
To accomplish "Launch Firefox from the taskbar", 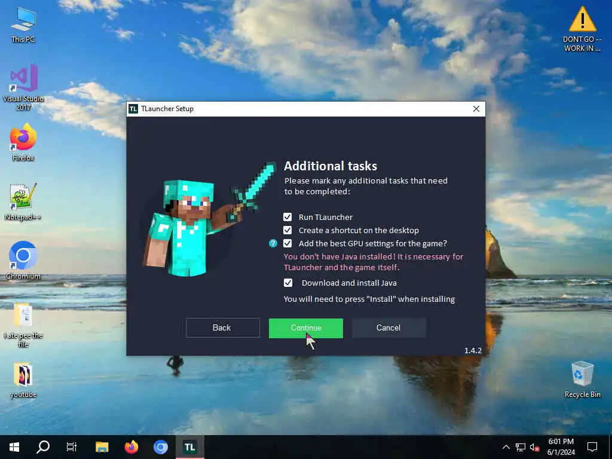I will tap(131, 447).
